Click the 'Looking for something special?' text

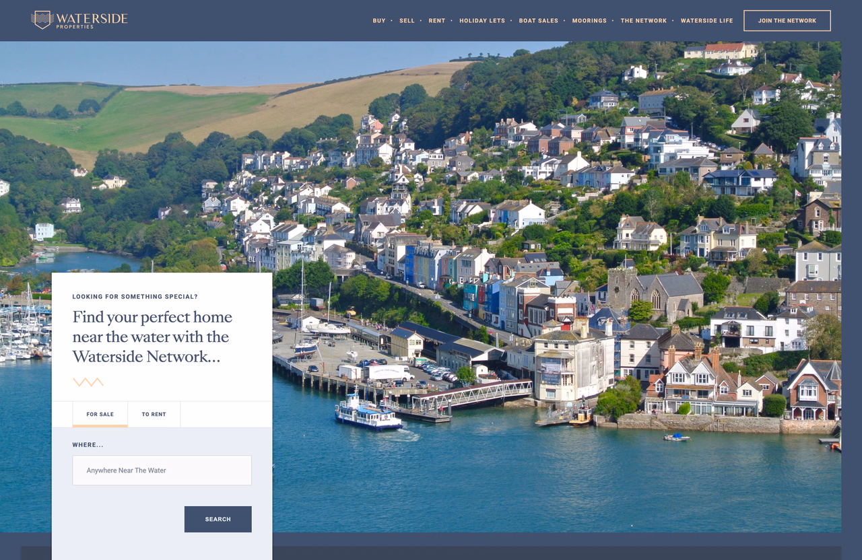[x=135, y=297]
